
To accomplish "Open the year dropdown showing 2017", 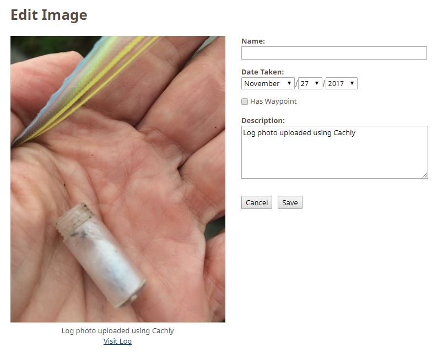I will click(x=341, y=83).
